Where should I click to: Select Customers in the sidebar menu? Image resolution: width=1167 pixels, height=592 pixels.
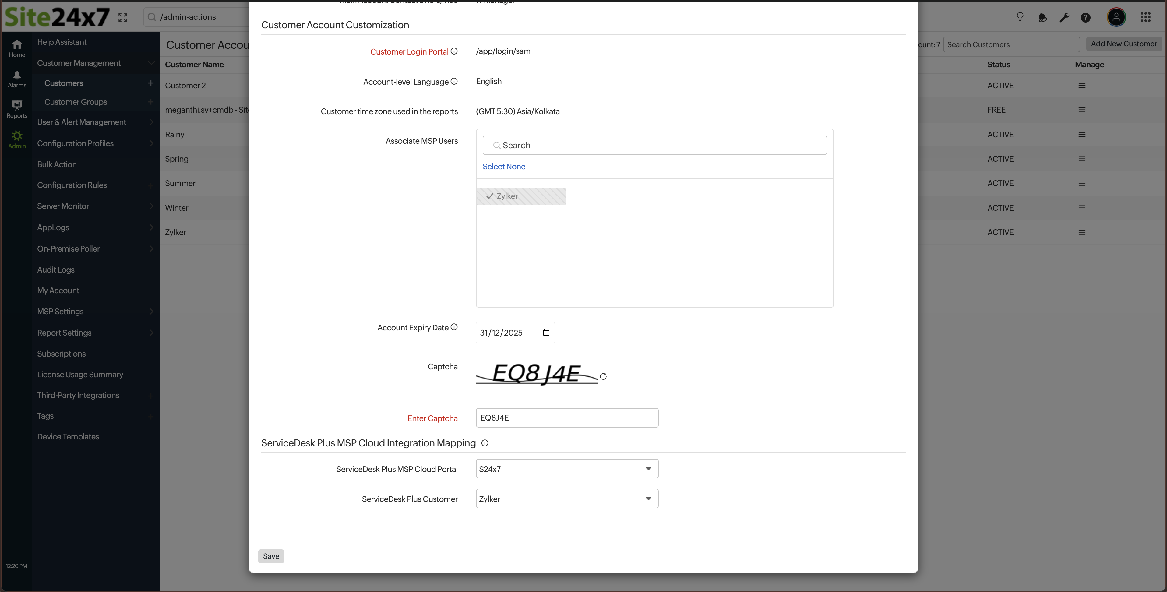[x=63, y=83]
